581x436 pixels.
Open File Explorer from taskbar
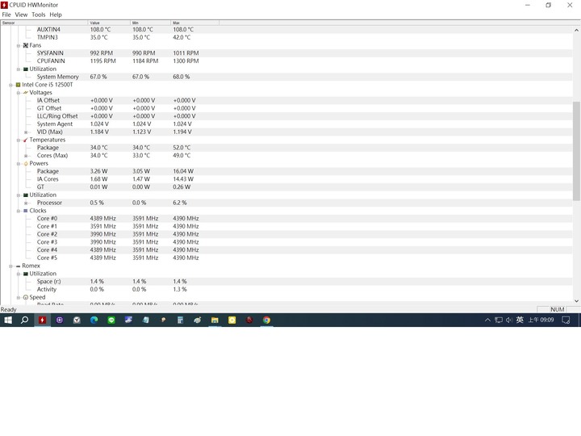215,320
